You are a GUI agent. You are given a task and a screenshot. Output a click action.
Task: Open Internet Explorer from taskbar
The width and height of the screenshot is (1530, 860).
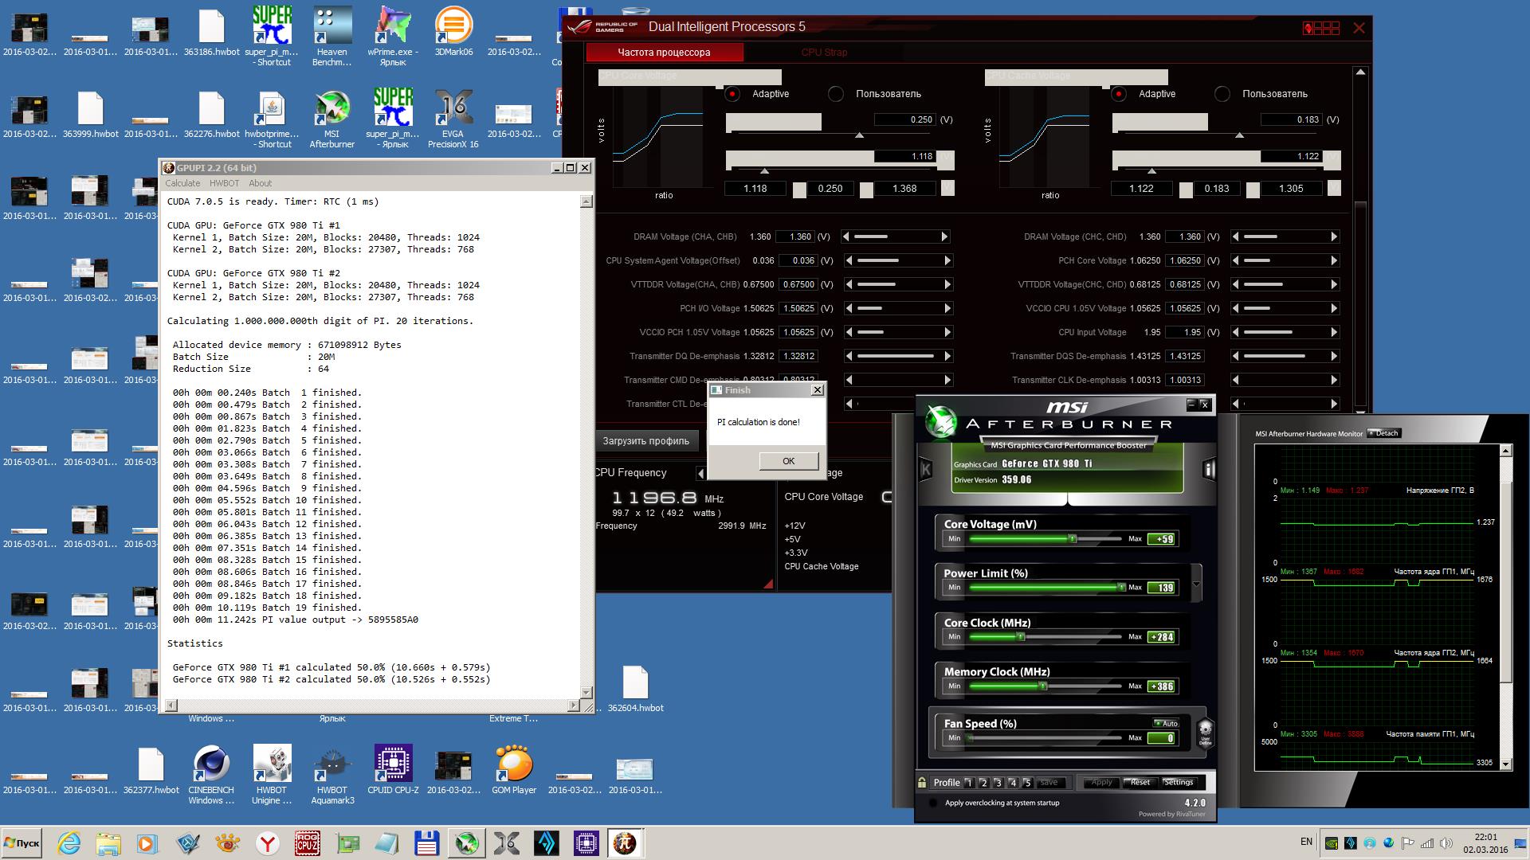pos(69,842)
